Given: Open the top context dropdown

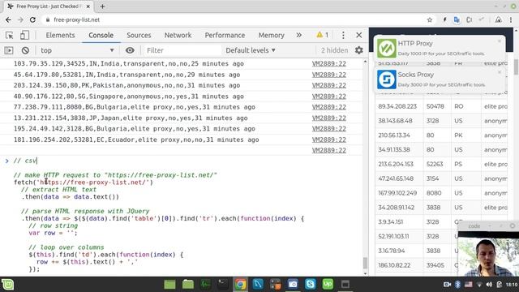Looking at the screenshot, I should tap(77, 50).
